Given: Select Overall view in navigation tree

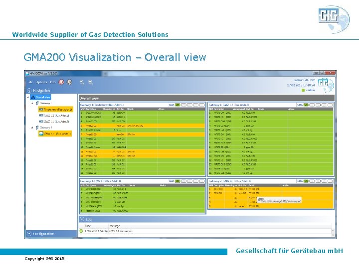Looking at the screenshot, I should pos(40,97).
